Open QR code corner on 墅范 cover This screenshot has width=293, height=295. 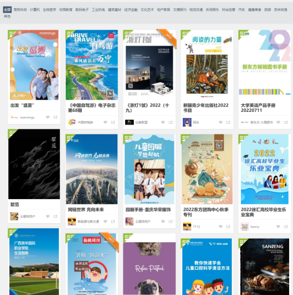(12, 133)
